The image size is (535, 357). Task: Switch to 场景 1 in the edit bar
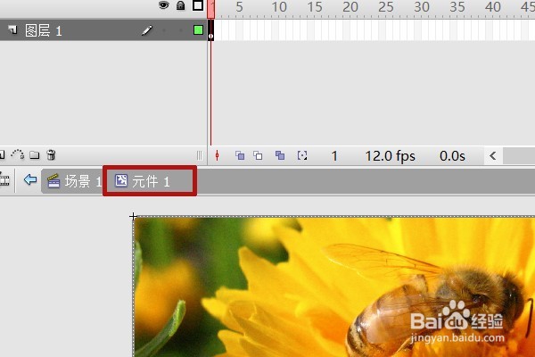click(74, 181)
